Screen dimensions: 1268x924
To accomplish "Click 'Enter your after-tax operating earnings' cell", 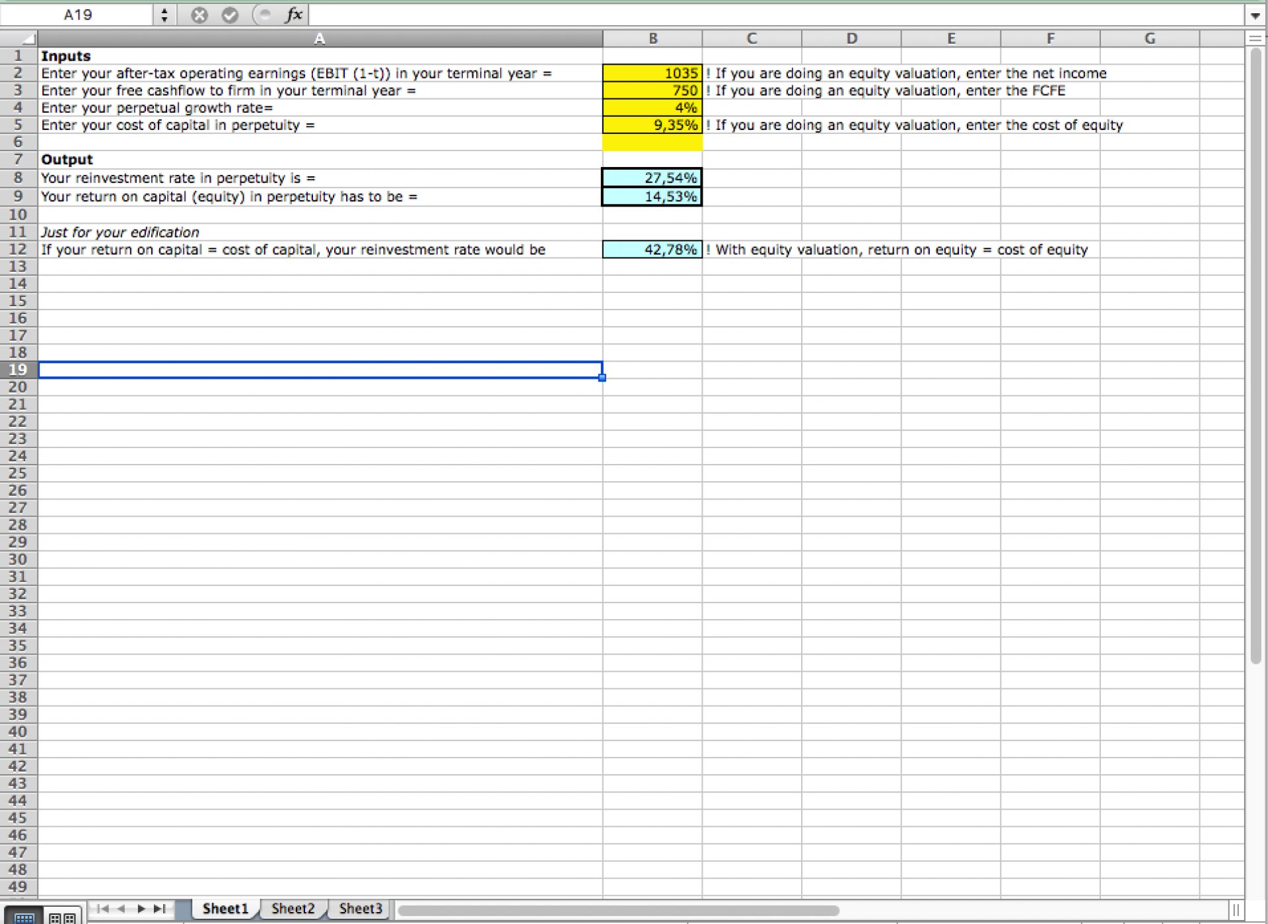I will [x=320, y=73].
